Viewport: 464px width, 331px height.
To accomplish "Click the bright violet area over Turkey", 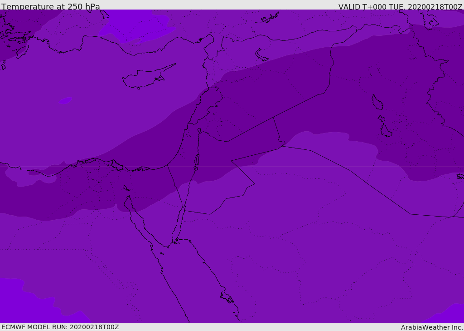I will [x=136, y=25].
